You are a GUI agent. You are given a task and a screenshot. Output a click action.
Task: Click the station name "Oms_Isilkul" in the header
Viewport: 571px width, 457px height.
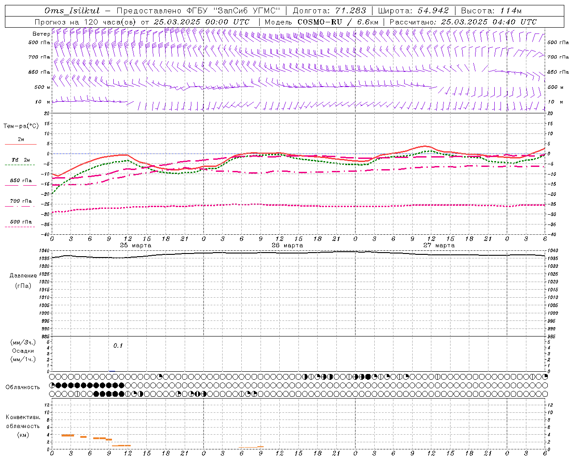(x=72, y=11)
